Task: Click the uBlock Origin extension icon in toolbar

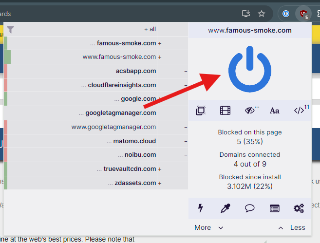Action: [303, 14]
